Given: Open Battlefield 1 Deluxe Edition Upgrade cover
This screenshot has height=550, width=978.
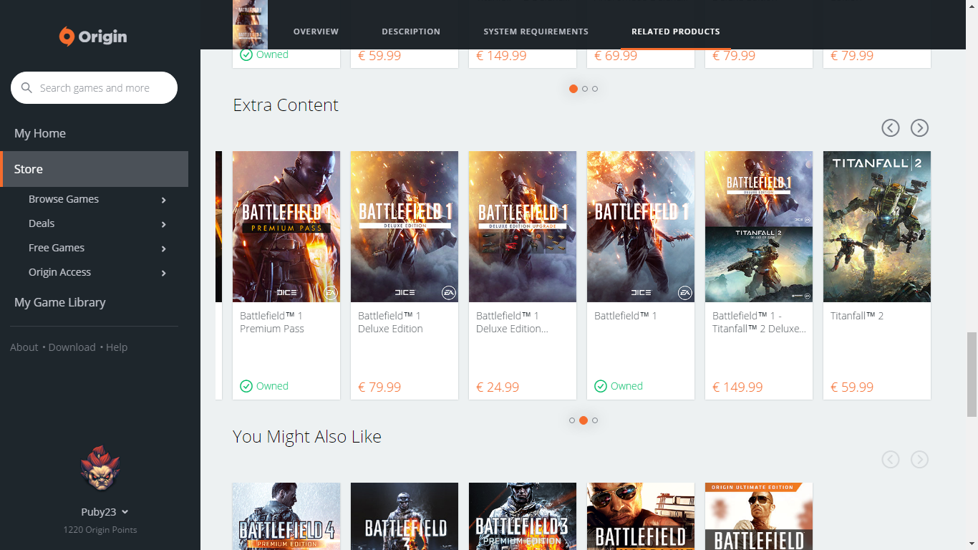Looking at the screenshot, I should [523, 226].
